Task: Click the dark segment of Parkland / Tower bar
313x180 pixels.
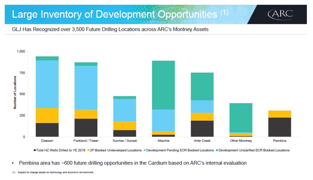Action: point(86,127)
